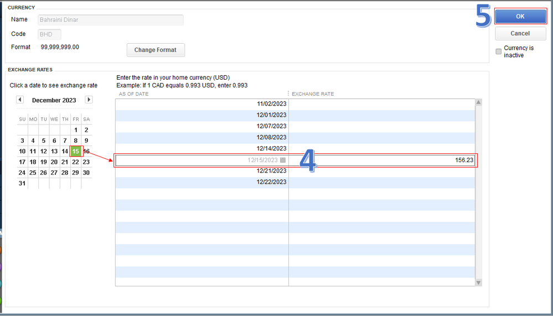Image resolution: width=553 pixels, height=316 pixels.
Task: Click the OK button
Action: coord(520,16)
